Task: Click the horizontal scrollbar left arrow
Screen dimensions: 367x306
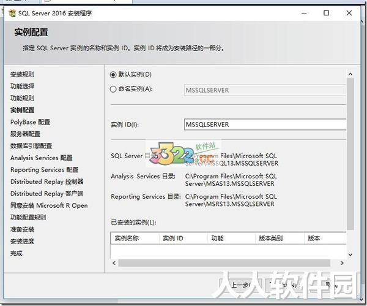Action: (x=114, y=263)
